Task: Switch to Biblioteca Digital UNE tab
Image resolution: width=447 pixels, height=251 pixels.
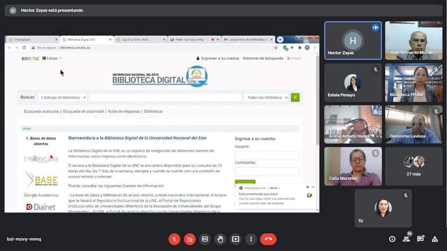Action: coord(87,40)
